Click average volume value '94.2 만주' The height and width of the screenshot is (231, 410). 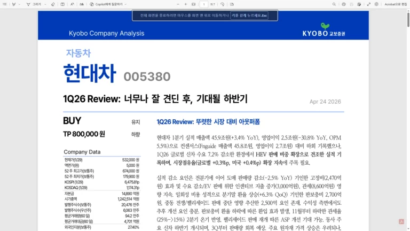(x=132, y=216)
